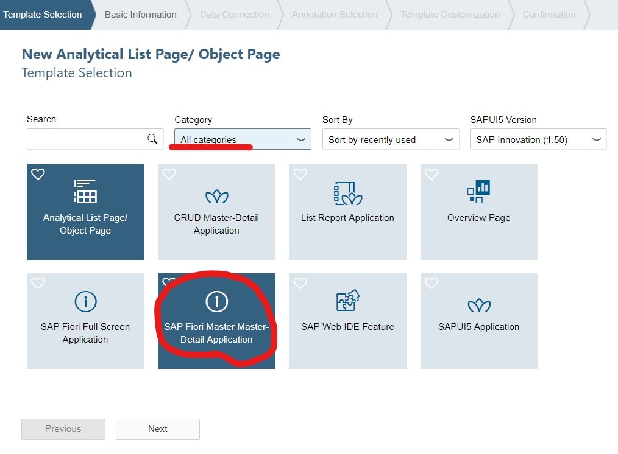The width and height of the screenshot is (618, 454).
Task: Open the Sort By dropdown
Action: [x=391, y=139]
